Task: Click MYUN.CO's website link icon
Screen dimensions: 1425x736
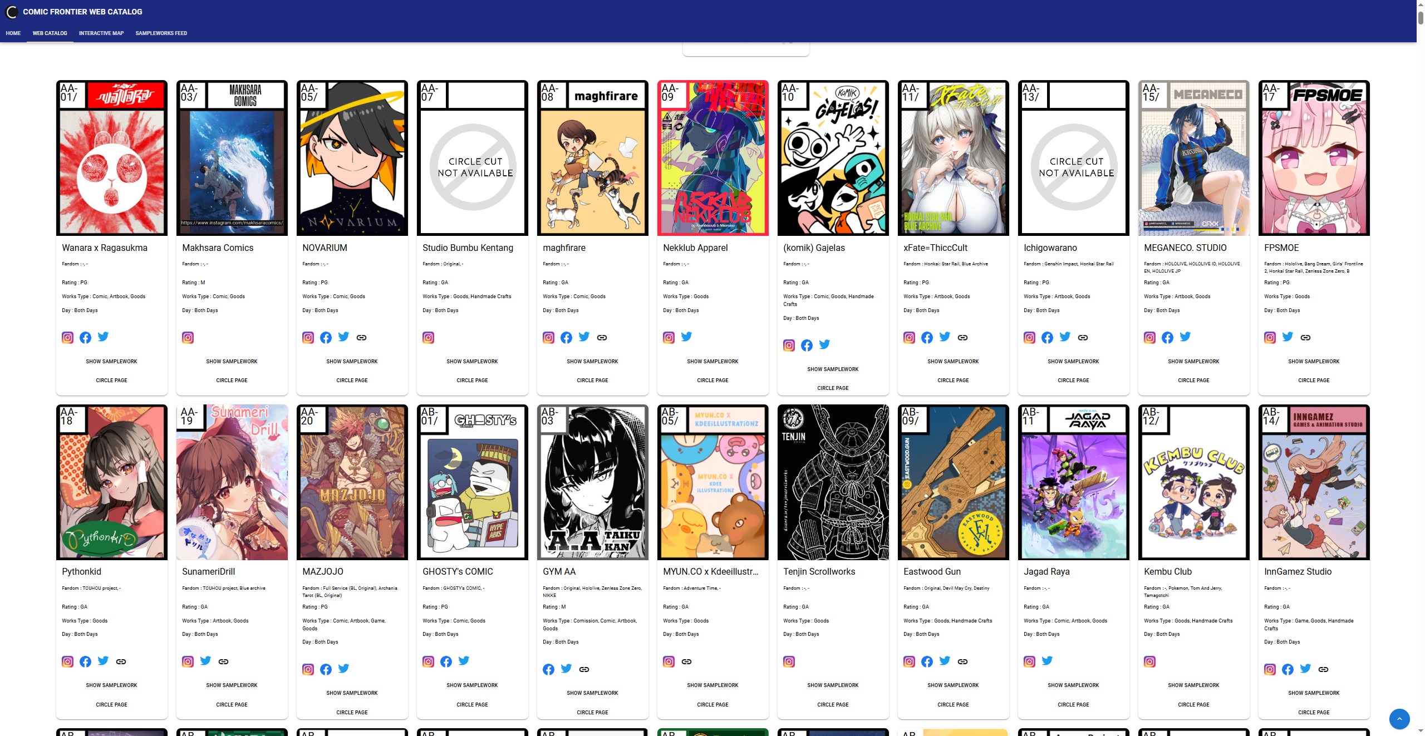Action: pos(686,661)
